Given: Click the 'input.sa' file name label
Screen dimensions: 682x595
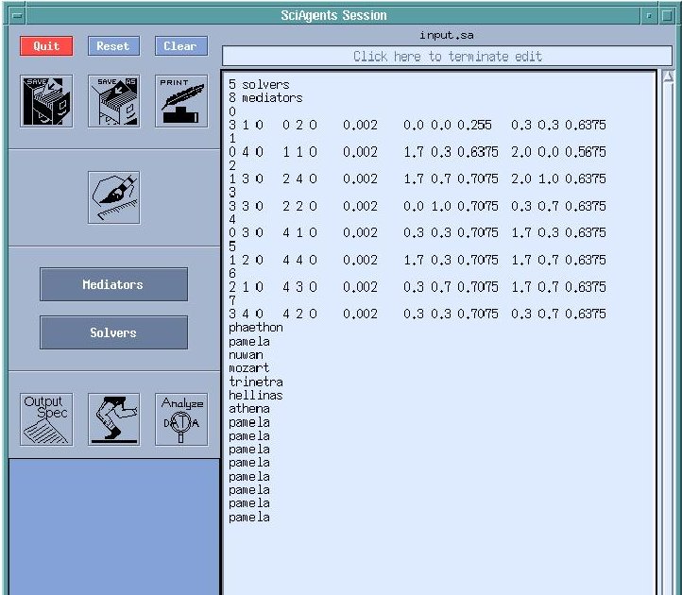Looking at the screenshot, I should pos(447,35).
